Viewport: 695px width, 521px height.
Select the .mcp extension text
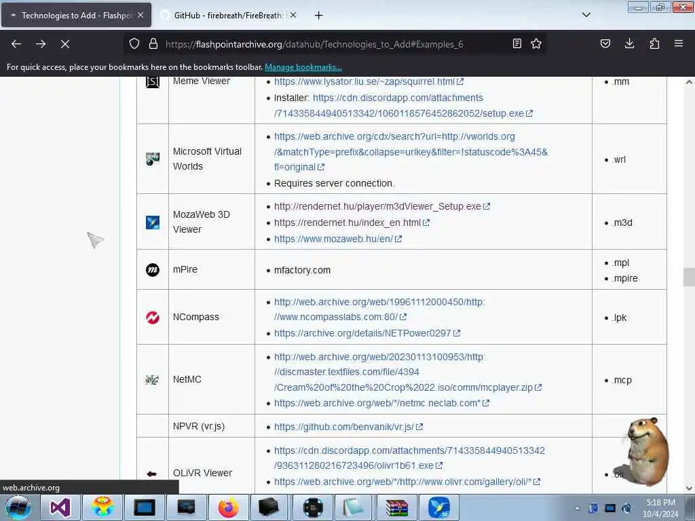tap(622, 380)
